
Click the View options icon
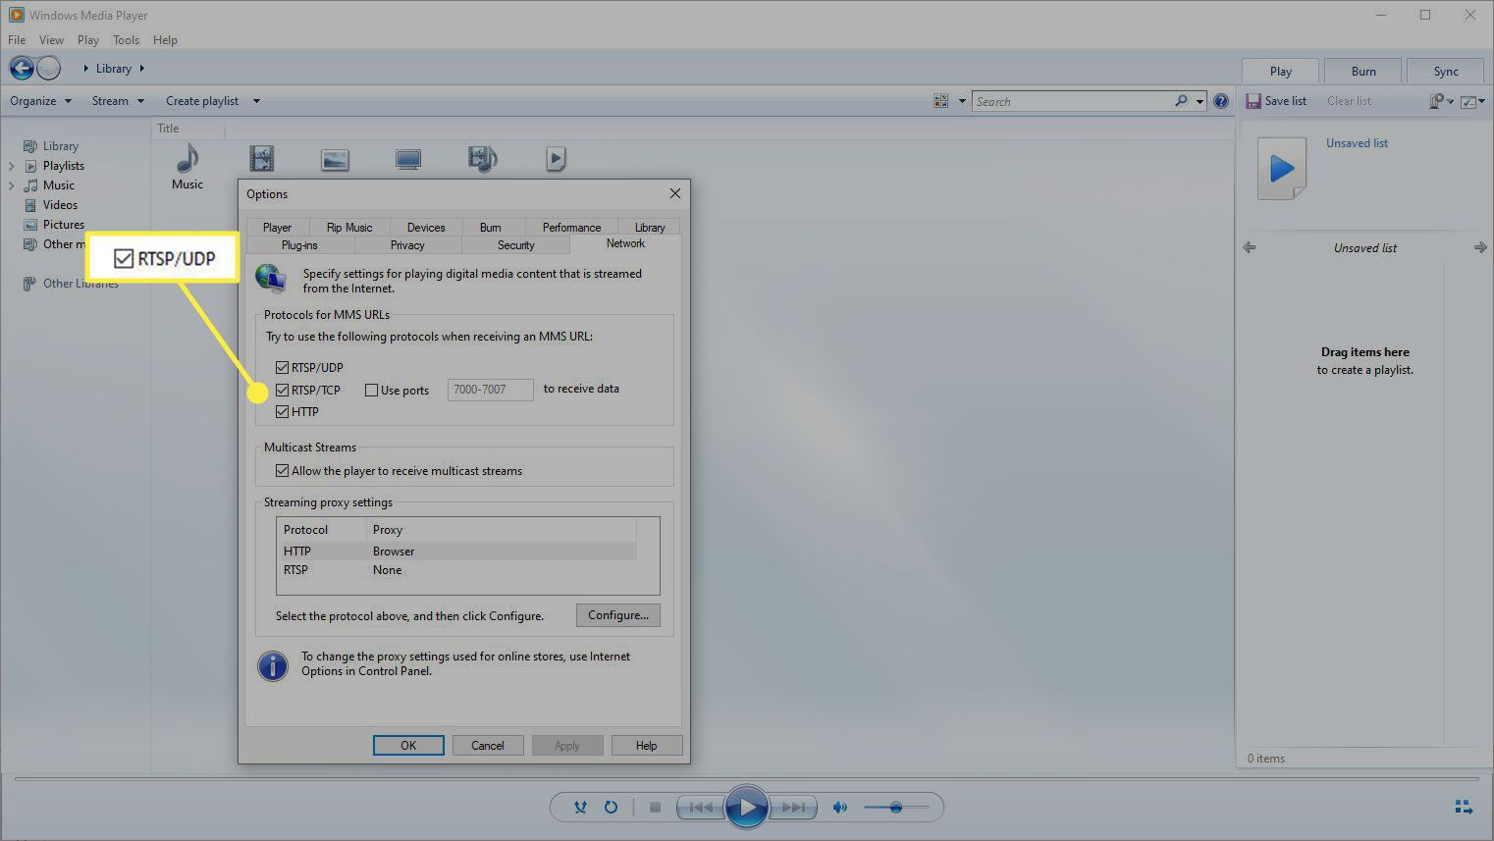(x=941, y=101)
